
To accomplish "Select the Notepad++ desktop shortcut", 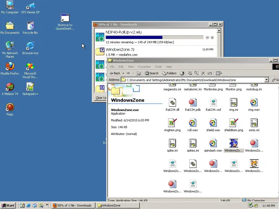I will [x=30, y=89].
